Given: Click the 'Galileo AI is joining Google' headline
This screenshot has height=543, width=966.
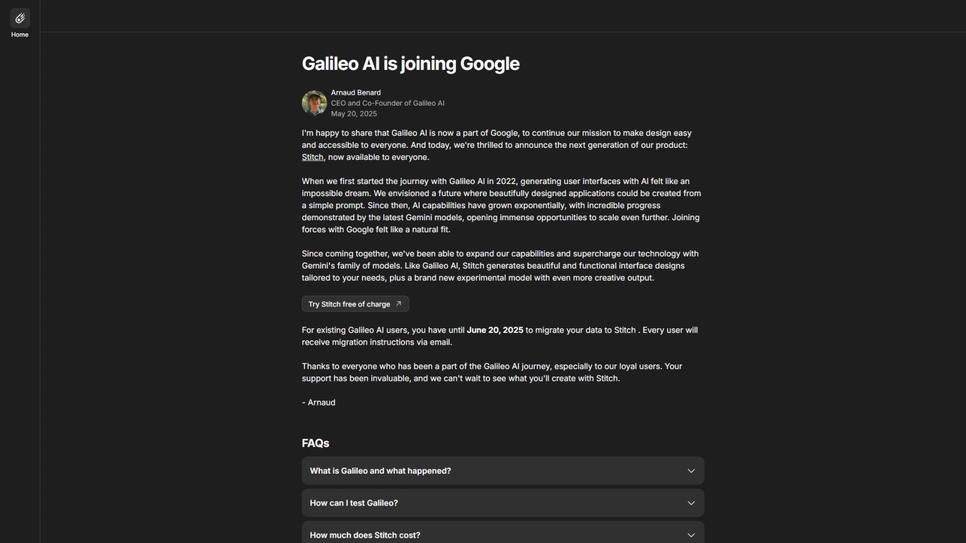Looking at the screenshot, I should point(411,63).
